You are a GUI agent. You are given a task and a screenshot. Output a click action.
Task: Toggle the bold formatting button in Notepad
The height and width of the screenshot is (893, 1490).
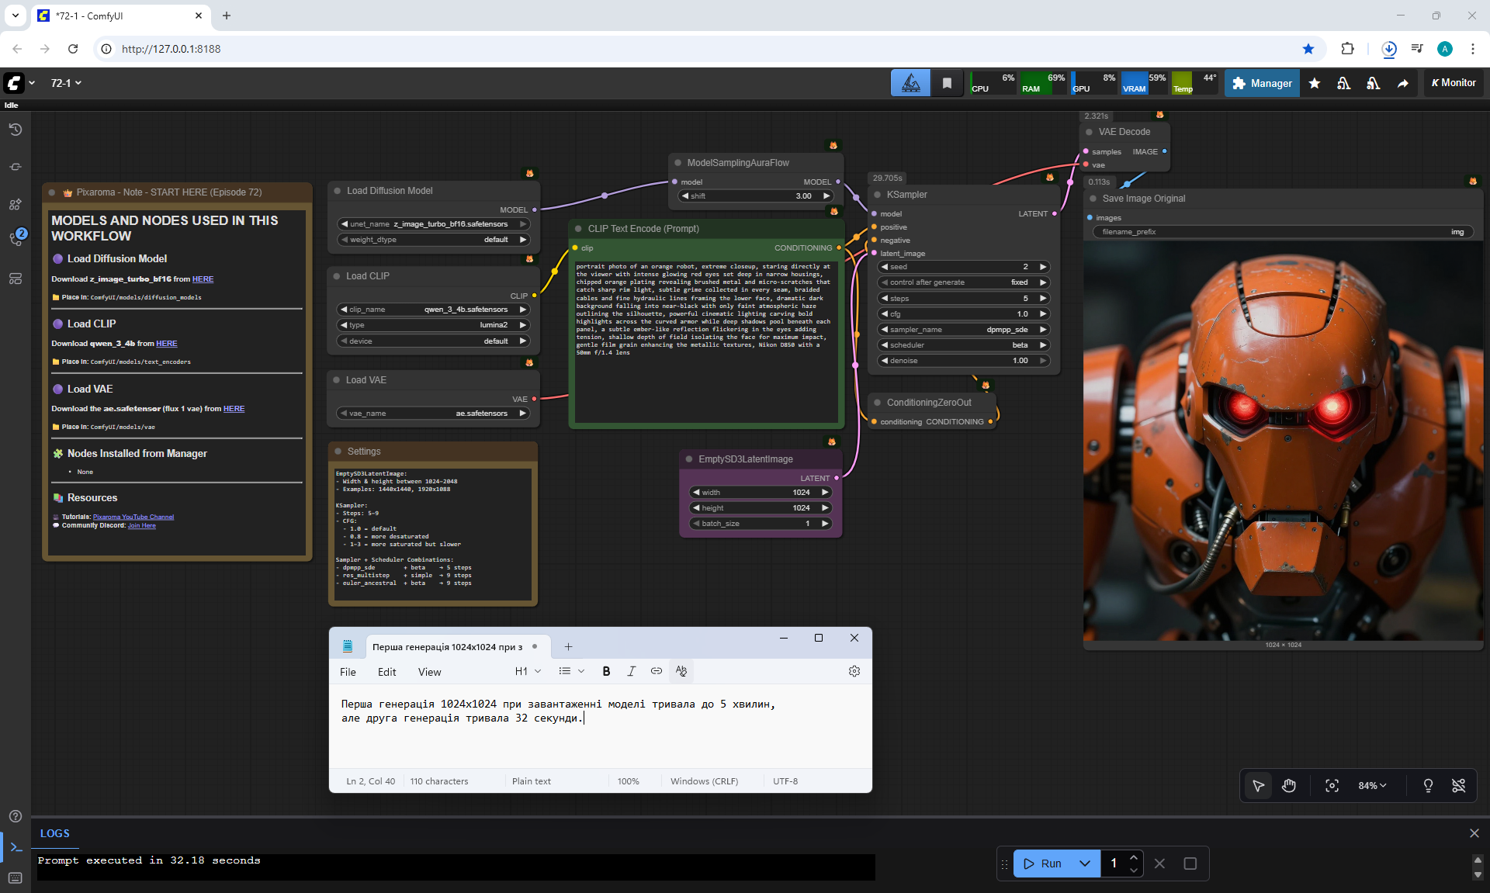(x=606, y=671)
